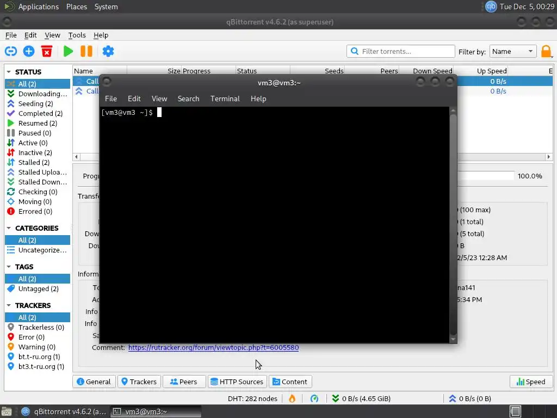557x418 pixels.
Task: Open qBittorrent File menu
Action: coord(11,35)
